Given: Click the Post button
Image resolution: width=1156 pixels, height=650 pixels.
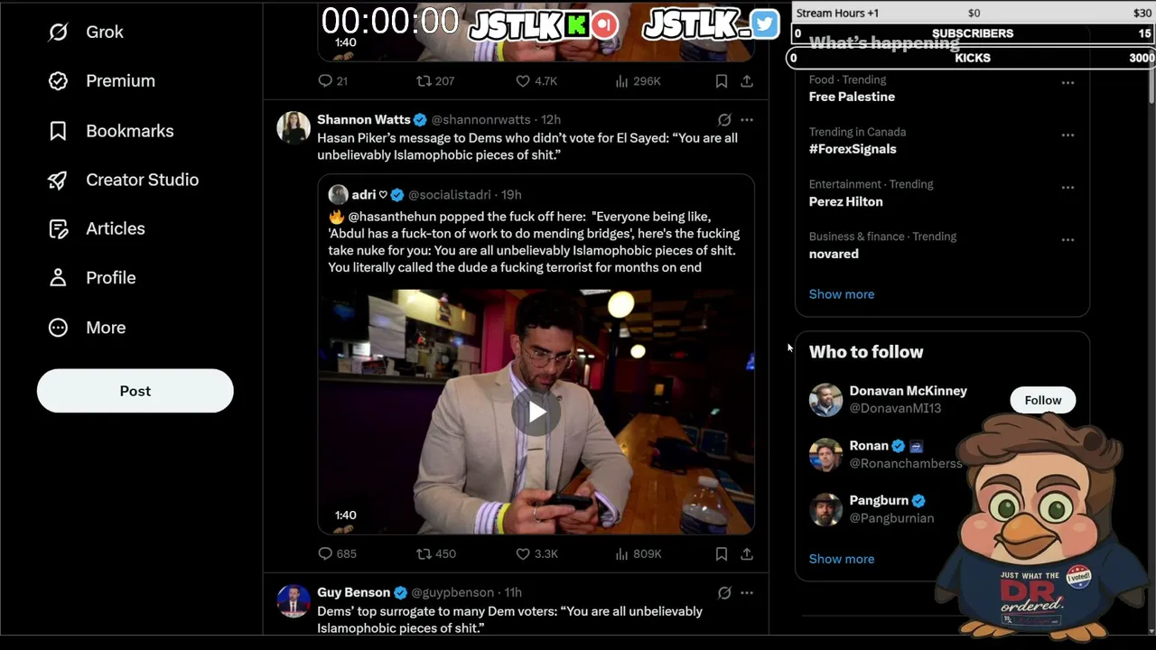Looking at the screenshot, I should pos(135,391).
